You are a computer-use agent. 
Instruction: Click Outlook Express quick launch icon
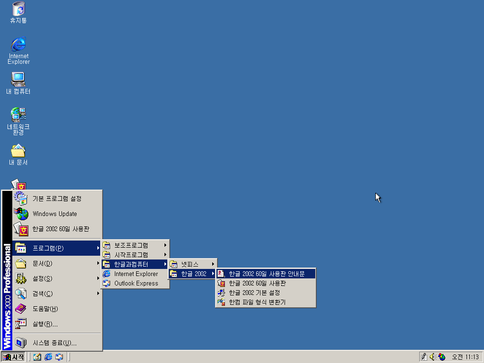coord(59,357)
